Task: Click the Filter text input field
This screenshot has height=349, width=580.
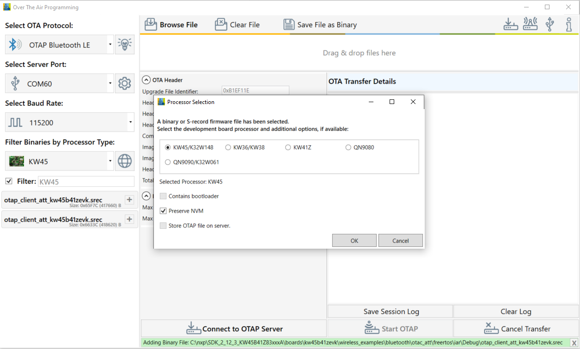Action: (86, 182)
